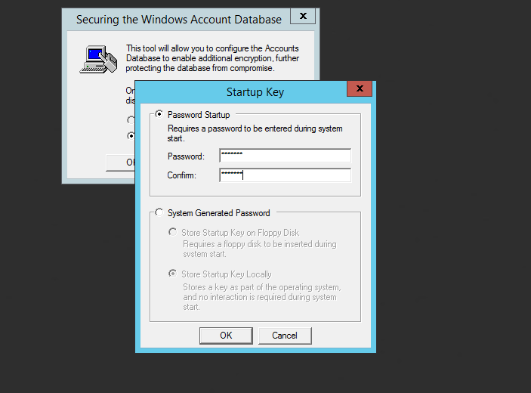531x393 pixels.
Task: Click the "Password:" label
Action: 186,156
